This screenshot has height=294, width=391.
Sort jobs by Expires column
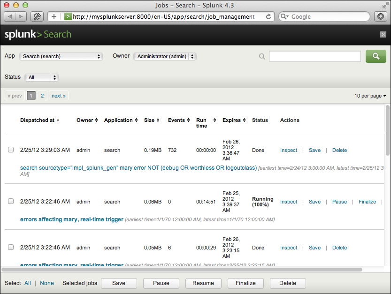pyautogui.click(x=234, y=120)
